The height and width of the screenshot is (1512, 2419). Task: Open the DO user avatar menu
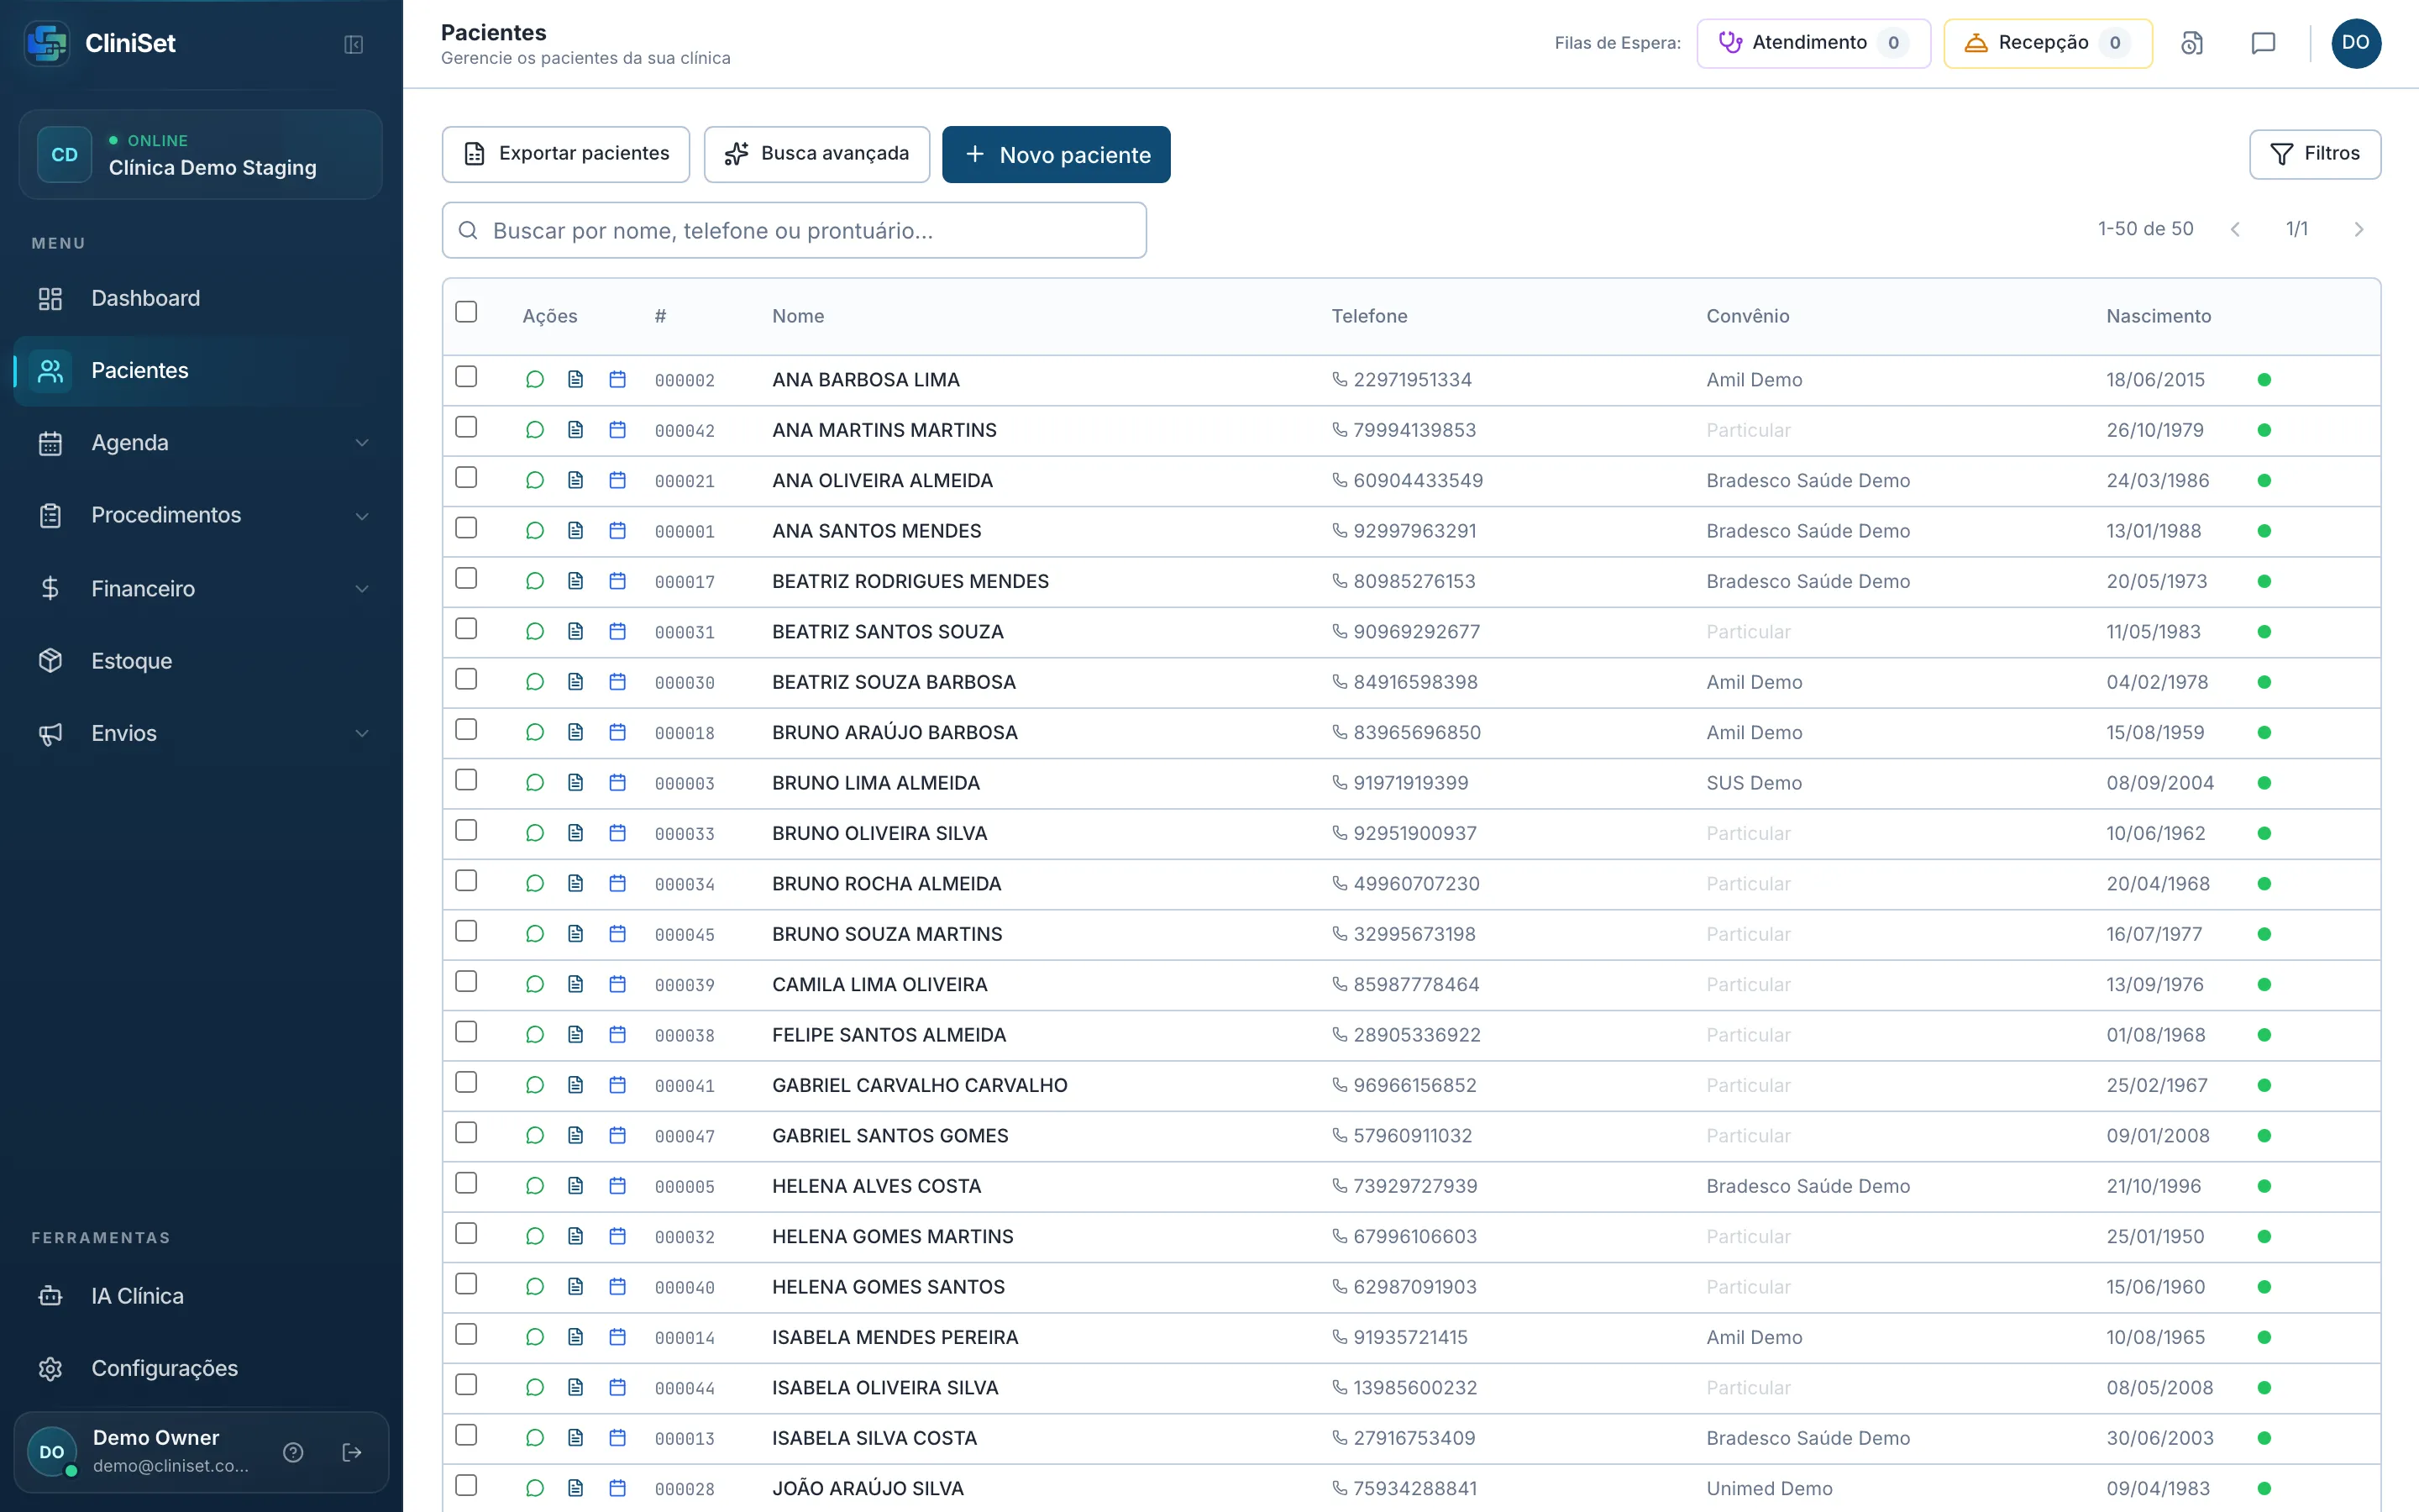click(2355, 43)
